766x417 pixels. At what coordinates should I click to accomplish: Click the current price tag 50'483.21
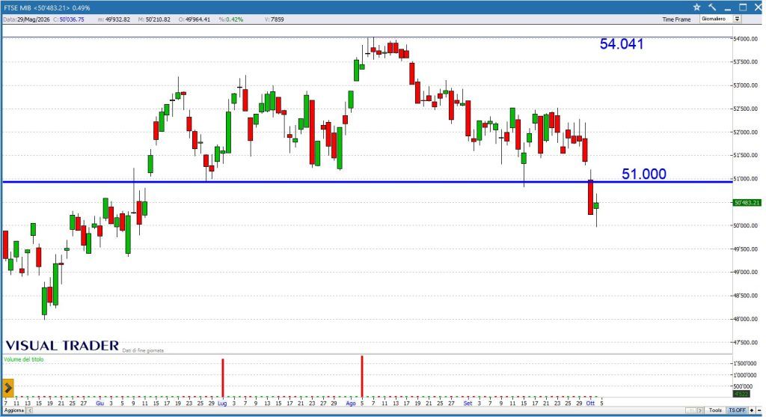747,202
